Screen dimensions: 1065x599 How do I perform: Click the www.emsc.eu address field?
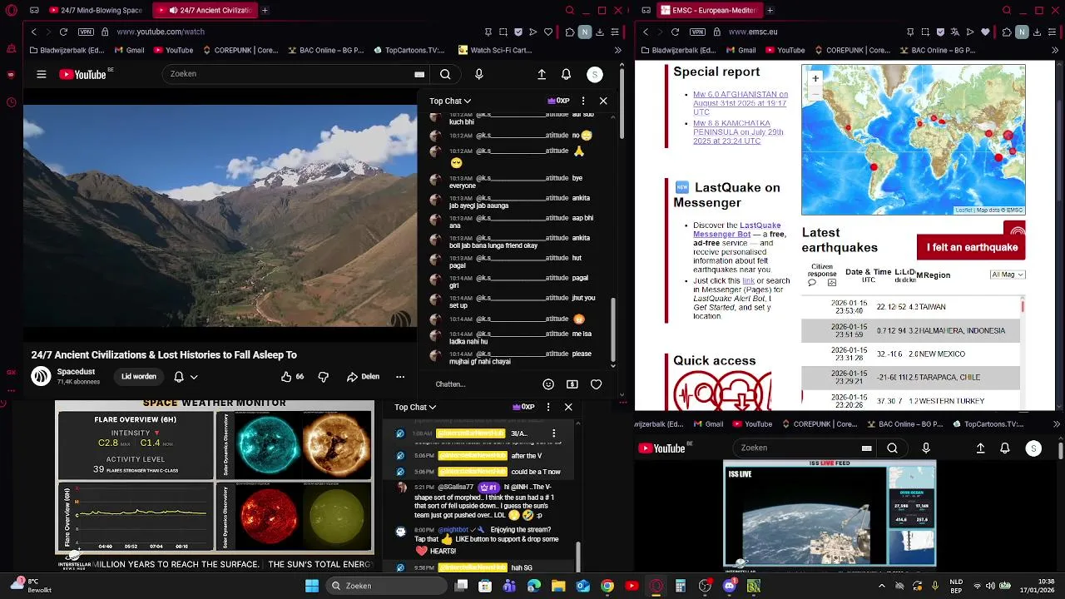click(x=753, y=32)
